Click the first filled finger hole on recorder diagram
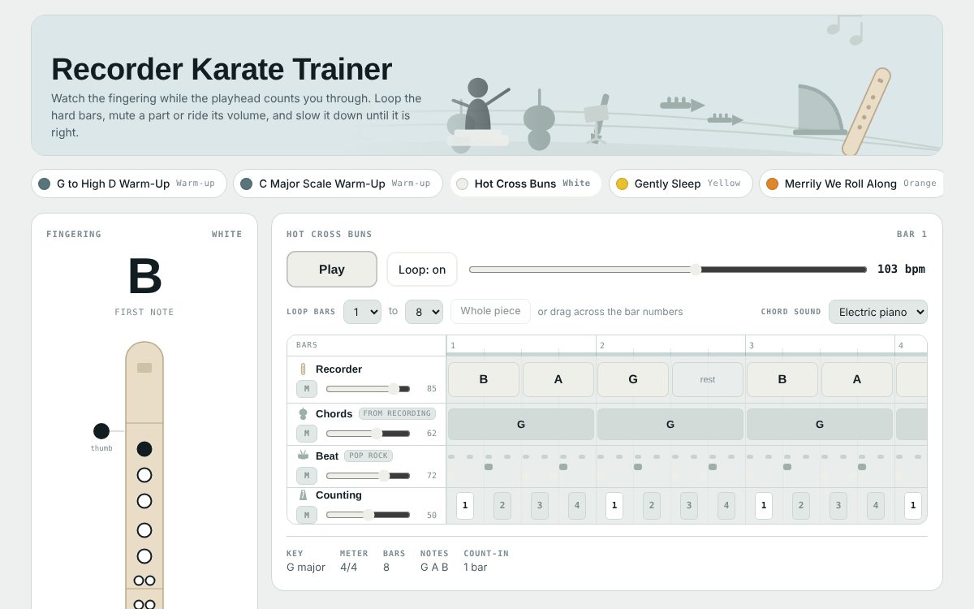974x609 pixels. [144, 449]
